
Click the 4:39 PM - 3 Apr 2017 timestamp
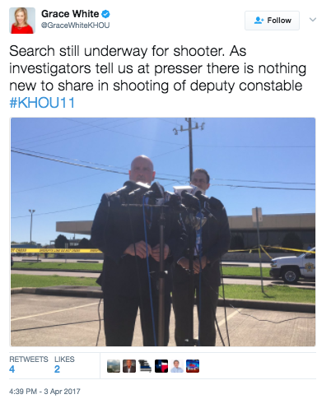44,392
